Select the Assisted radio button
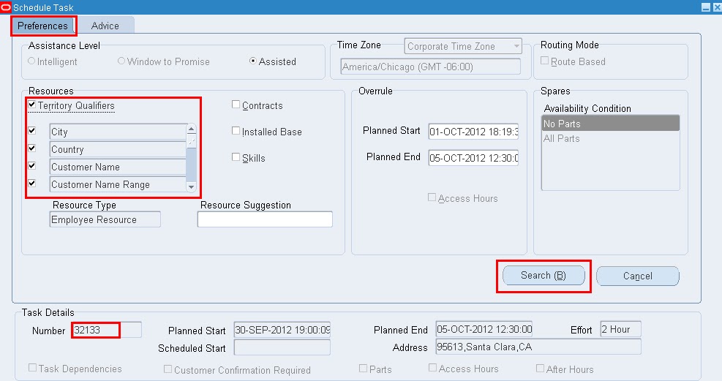This screenshot has height=381, width=722. pyautogui.click(x=253, y=61)
